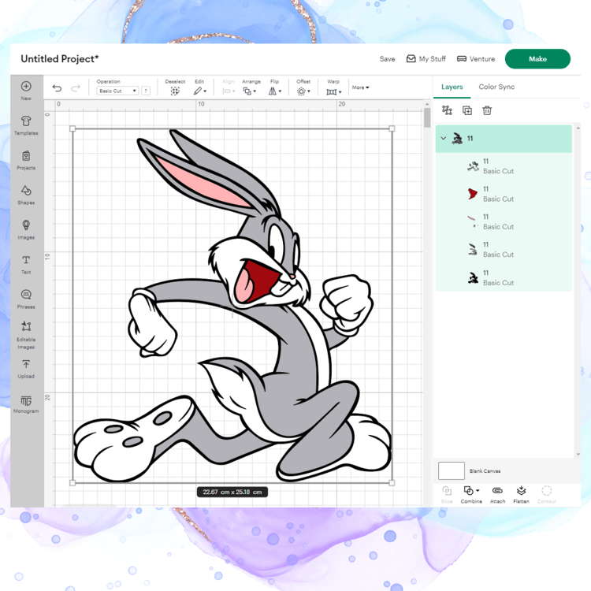Open the Templates panel
The width and height of the screenshot is (591, 591).
tap(26, 125)
